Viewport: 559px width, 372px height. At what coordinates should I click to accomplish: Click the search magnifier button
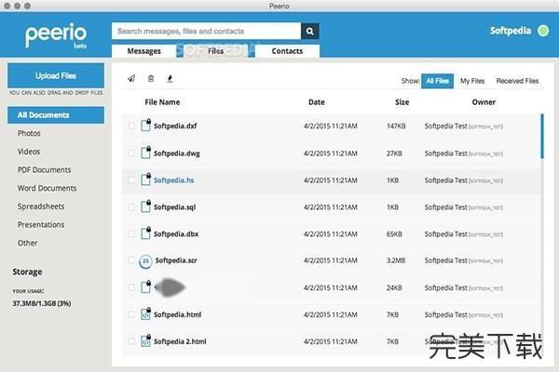[310, 32]
